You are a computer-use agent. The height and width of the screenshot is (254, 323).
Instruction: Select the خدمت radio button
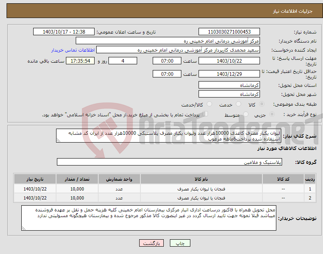[238, 104]
